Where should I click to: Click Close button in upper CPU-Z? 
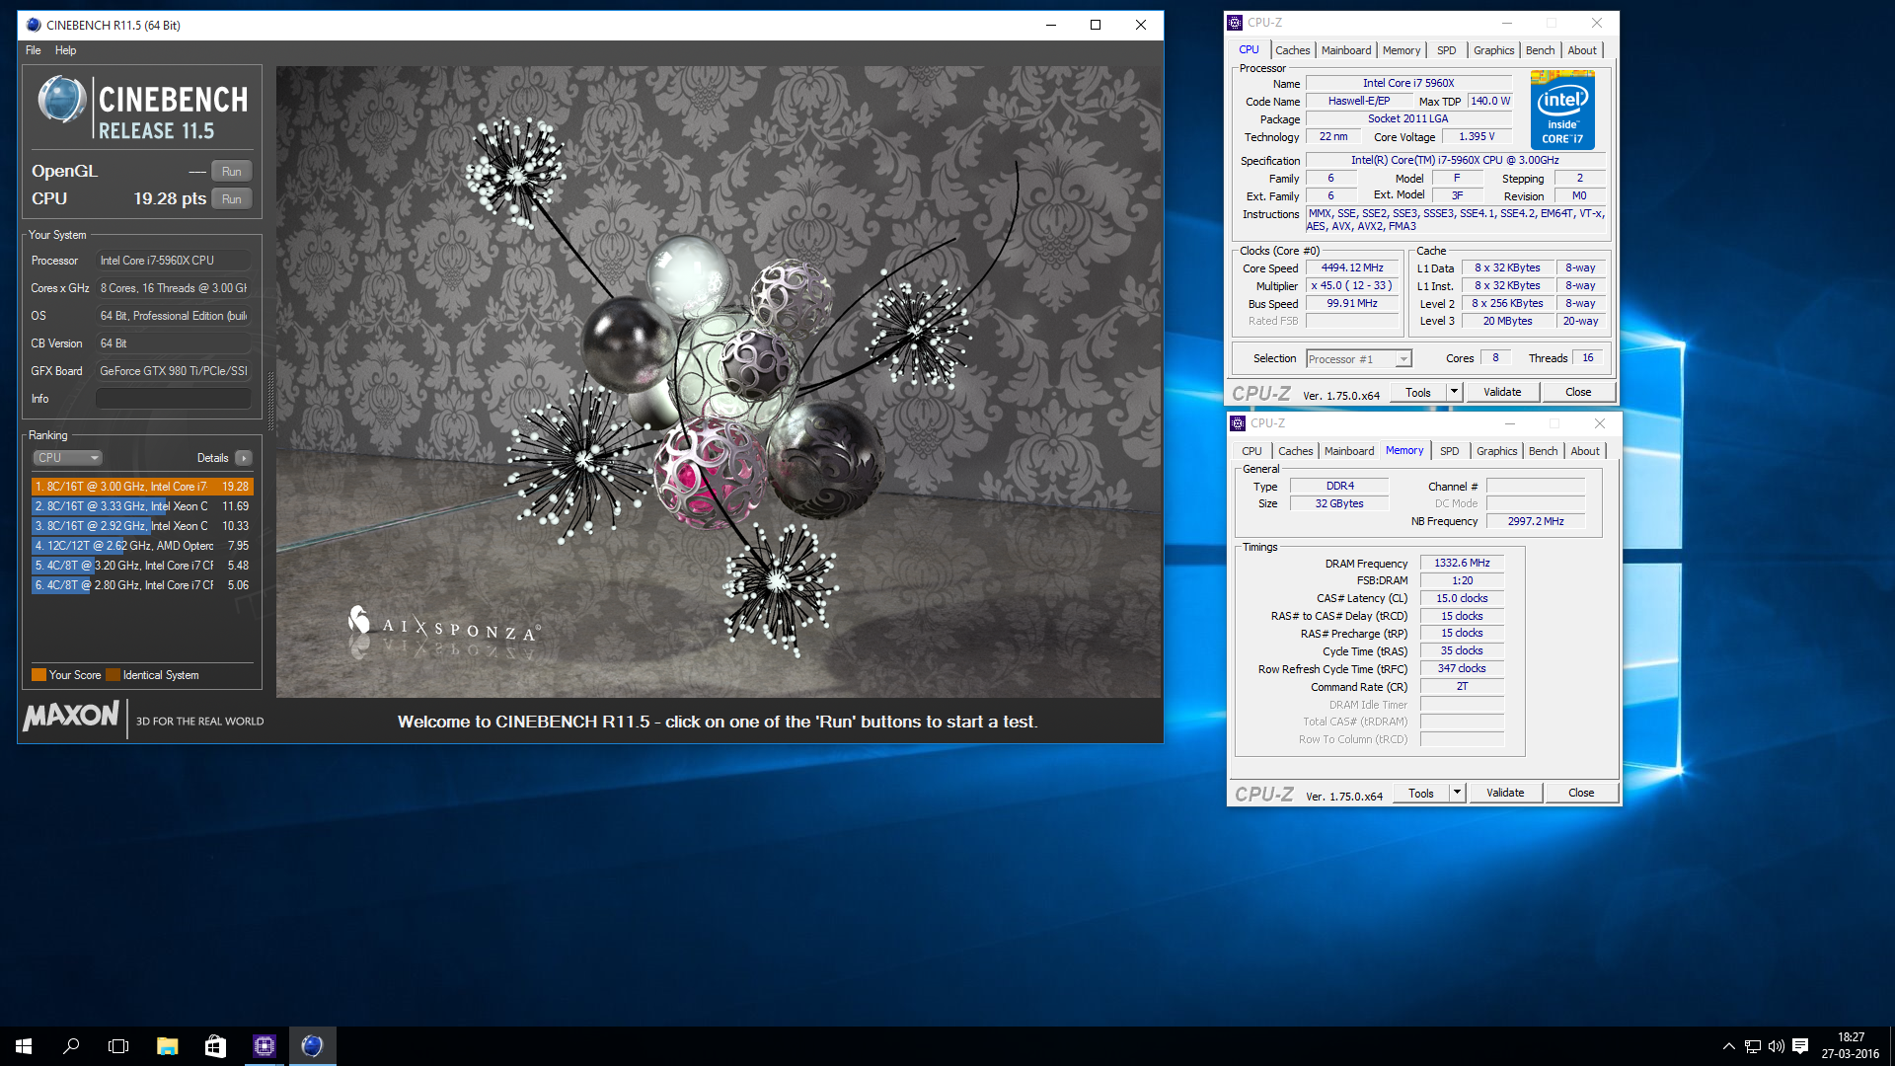[x=1578, y=393]
